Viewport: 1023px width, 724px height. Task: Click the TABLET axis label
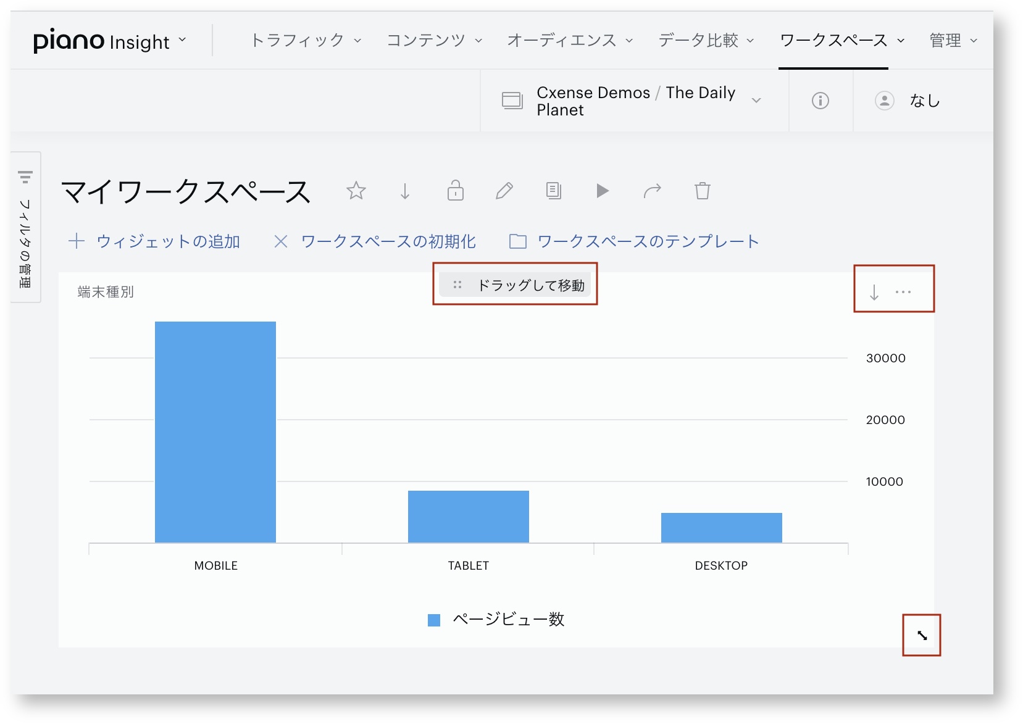point(469,565)
